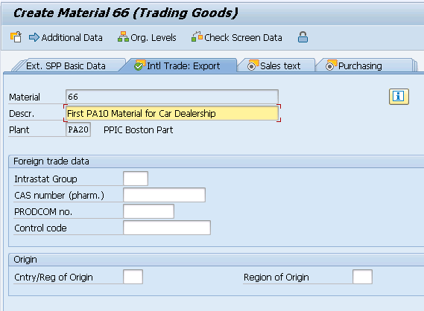Open the blue information button
The width and height of the screenshot is (424, 311).
click(x=399, y=97)
